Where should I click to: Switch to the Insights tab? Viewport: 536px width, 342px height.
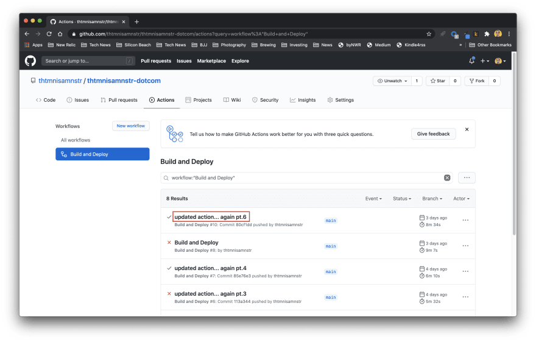303,100
